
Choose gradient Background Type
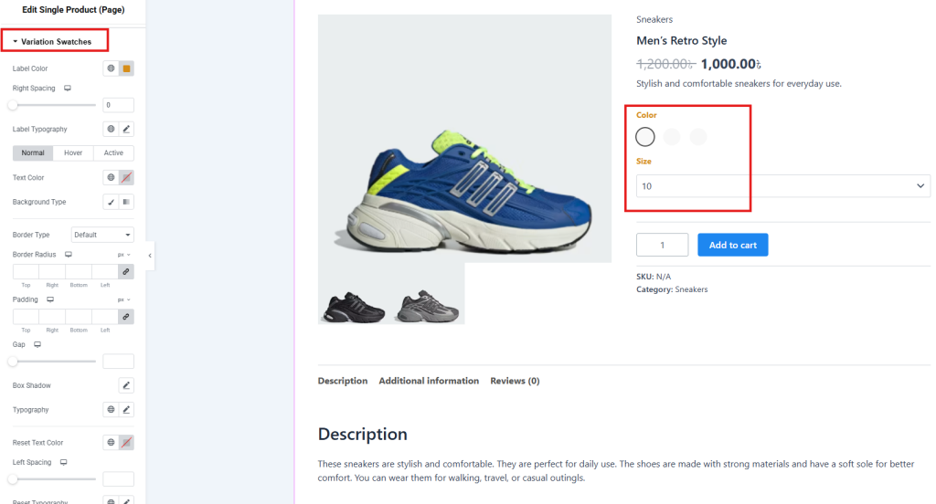point(126,202)
